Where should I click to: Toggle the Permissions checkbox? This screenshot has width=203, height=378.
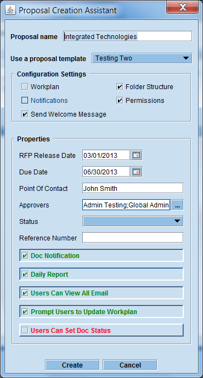[x=120, y=101]
